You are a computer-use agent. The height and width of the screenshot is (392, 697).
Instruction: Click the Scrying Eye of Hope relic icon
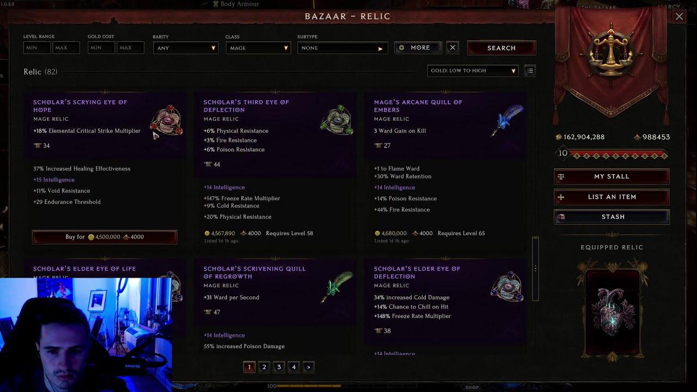pos(167,121)
